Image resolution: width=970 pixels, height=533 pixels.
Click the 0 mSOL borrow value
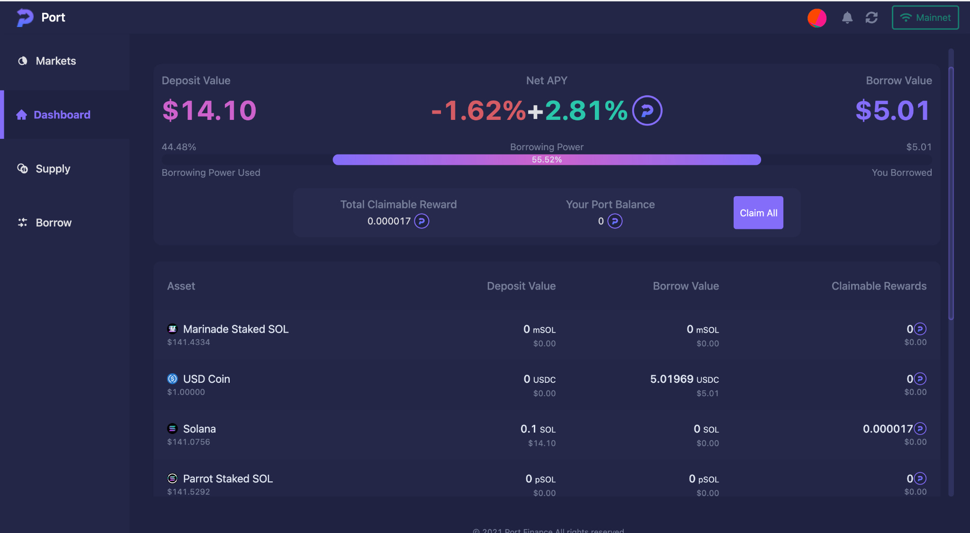tap(703, 329)
